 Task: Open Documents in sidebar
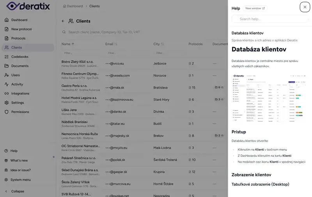(20, 66)
